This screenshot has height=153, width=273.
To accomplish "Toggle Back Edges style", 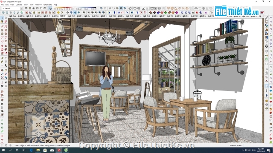I will (105, 8).
